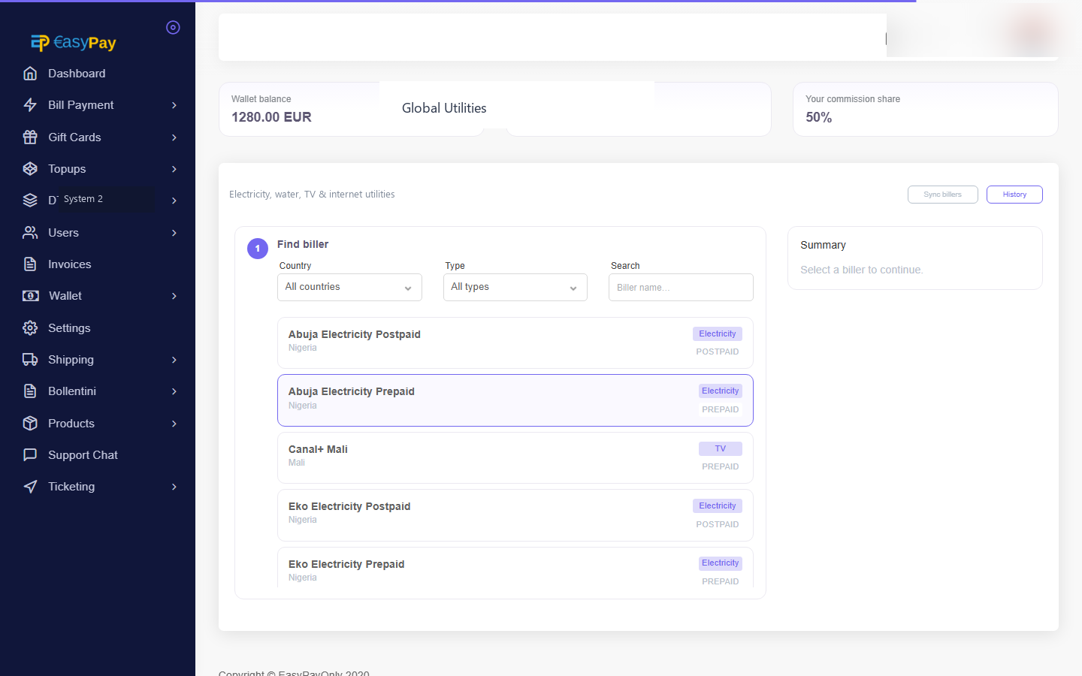Expand the Bollentini chevron
This screenshot has width=1082, height=676.
click(x=174, y=391)
